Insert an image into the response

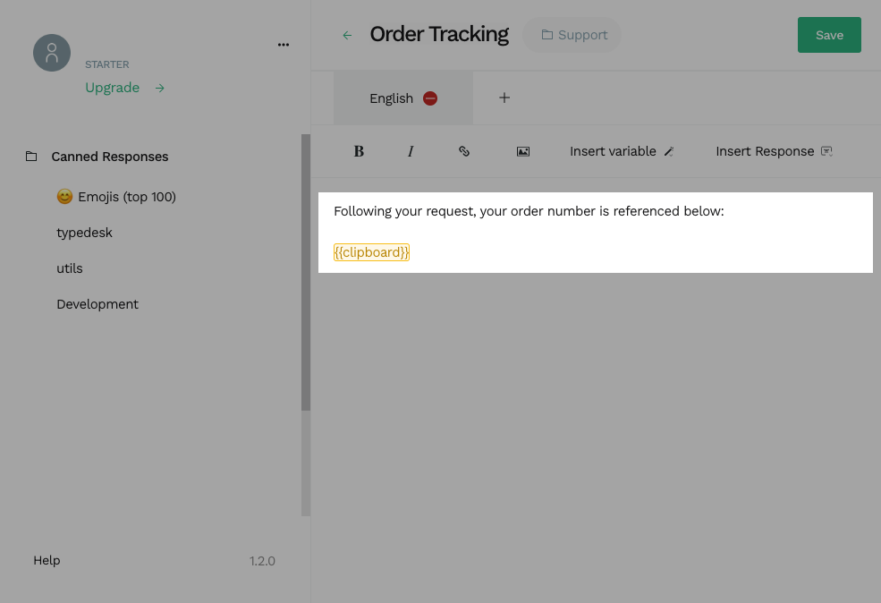(x=523, y=151)
